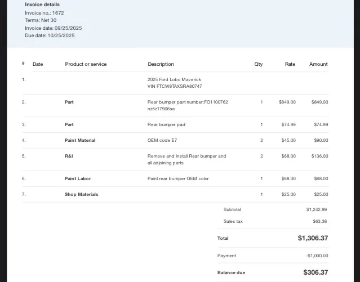The image size is (360, 282).
Task: Click the 'Payment' label
Action: 226,256
